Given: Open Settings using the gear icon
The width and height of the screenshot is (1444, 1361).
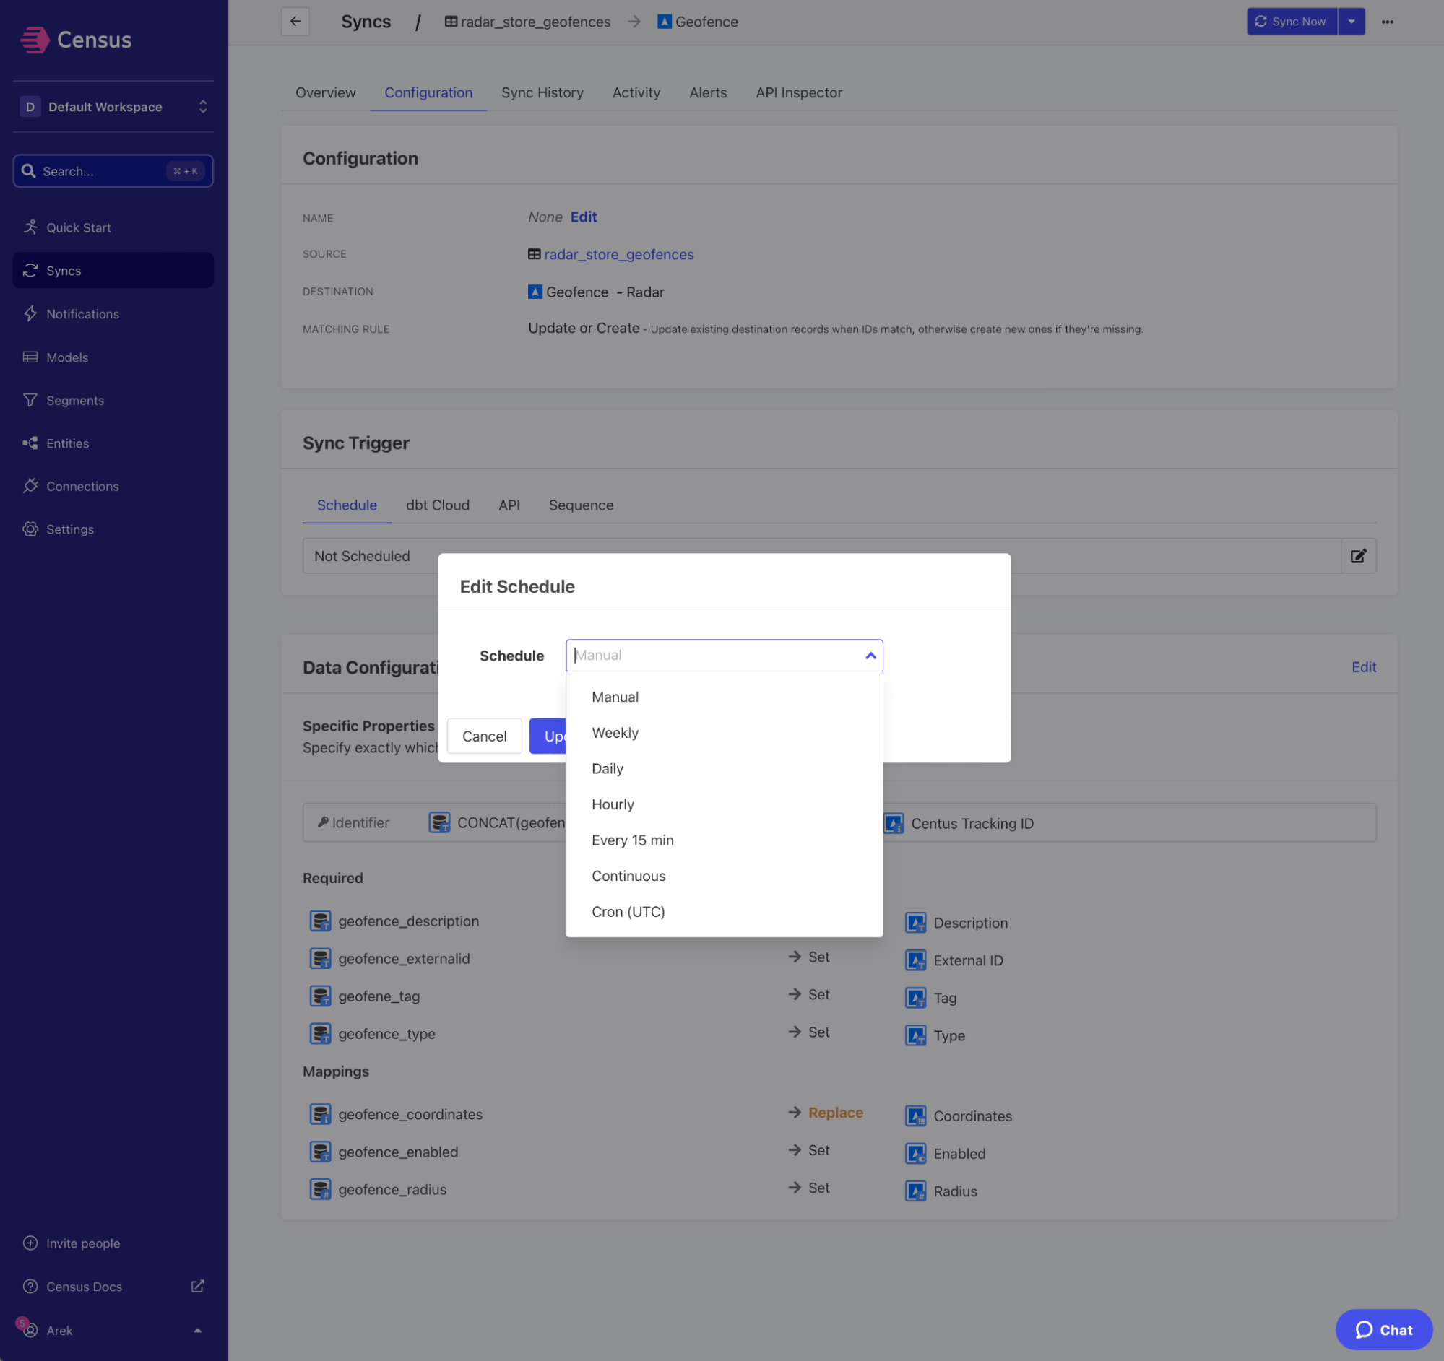Looking at the screenshot, I should [x=30, y=529].
